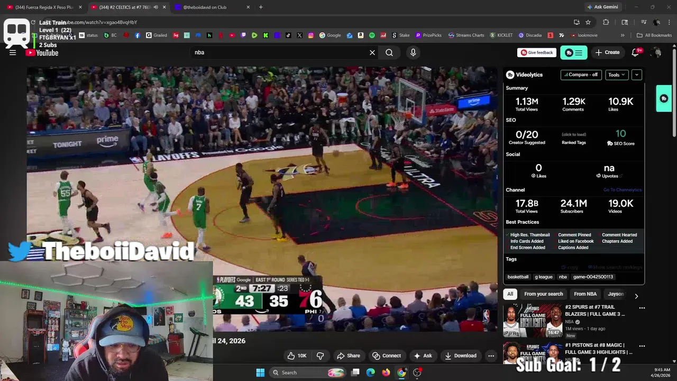Switch to the @theboiidavid on Club tab
This screenshot has height=381, width=677.
pyautogui.click(x=212, y=7)
